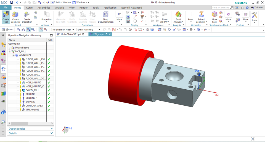Switch to the Assemblies ribbon tab
This screenshot has width=265, height=142.
click(x=44, y=8)
